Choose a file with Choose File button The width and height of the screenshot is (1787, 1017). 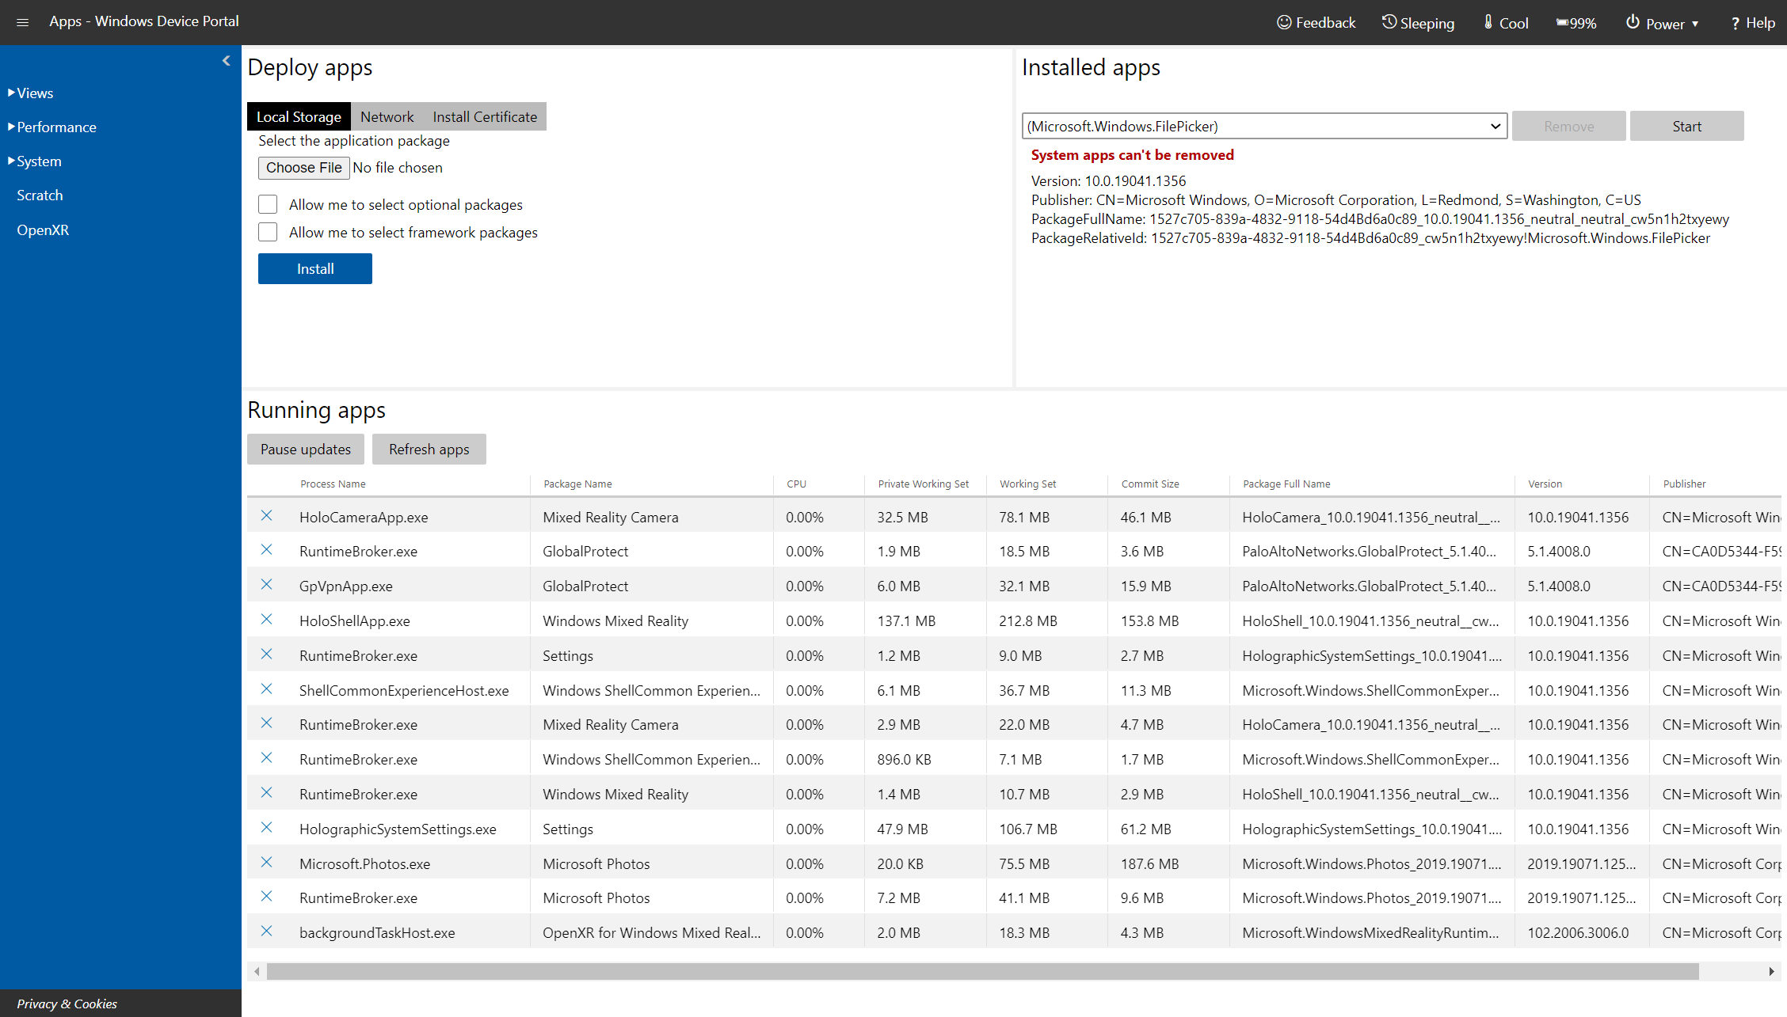303,167
